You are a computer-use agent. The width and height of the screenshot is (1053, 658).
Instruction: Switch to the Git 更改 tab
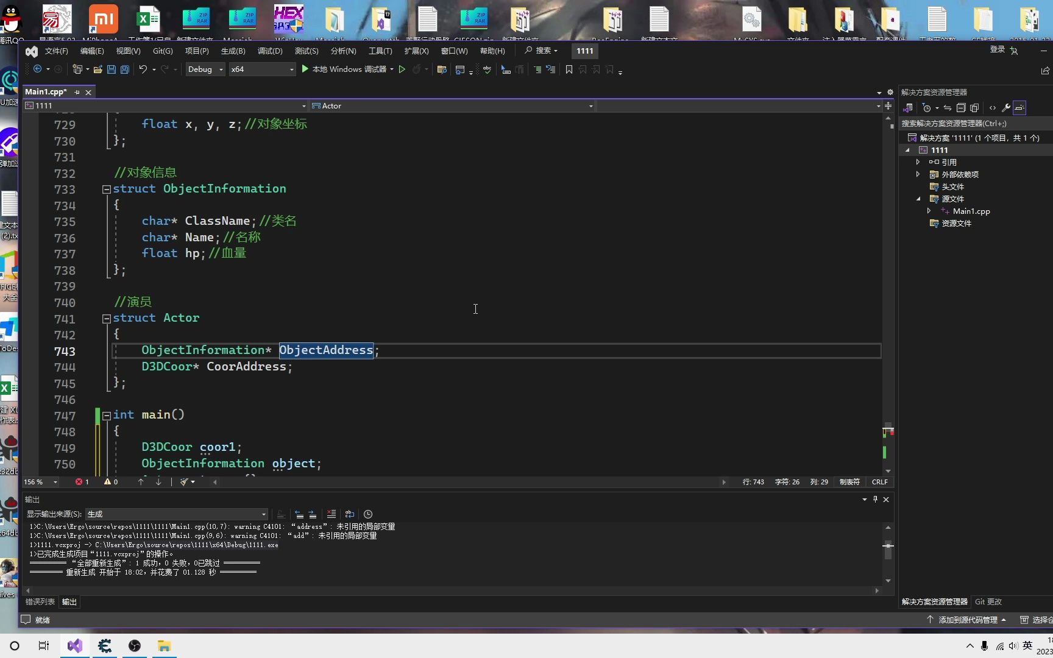(988, 602)
